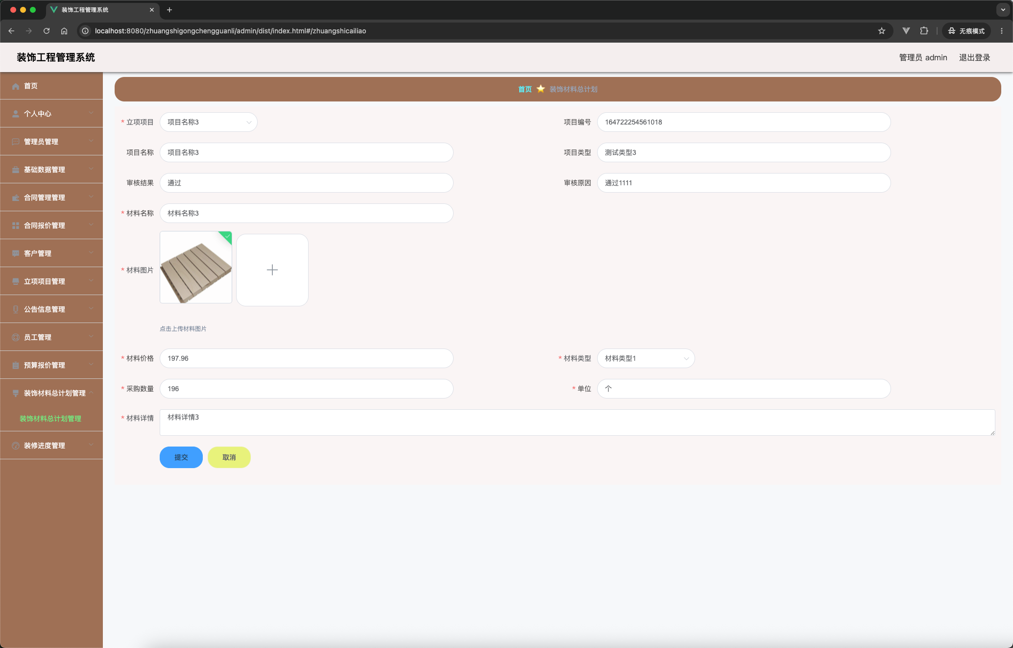Open the tab list chevron in title bar
The image size is (1013, 648).
tap(1003, 10)
